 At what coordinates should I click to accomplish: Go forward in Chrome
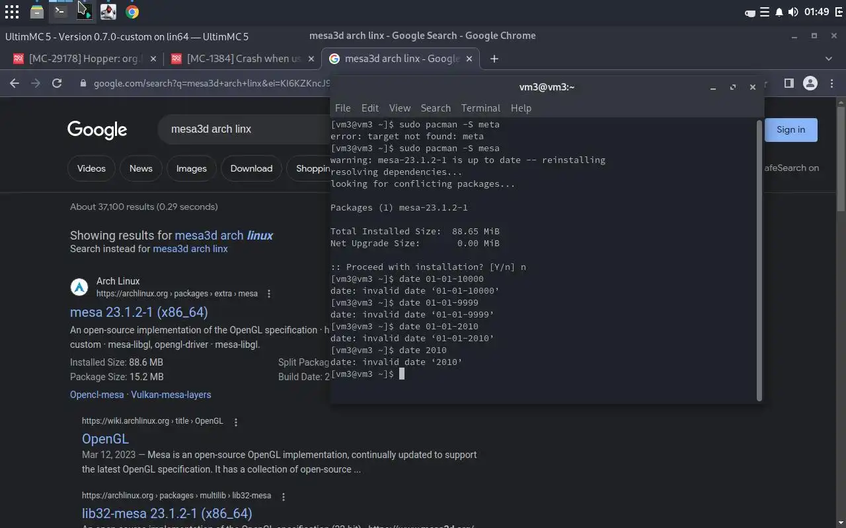click(36, 83)
